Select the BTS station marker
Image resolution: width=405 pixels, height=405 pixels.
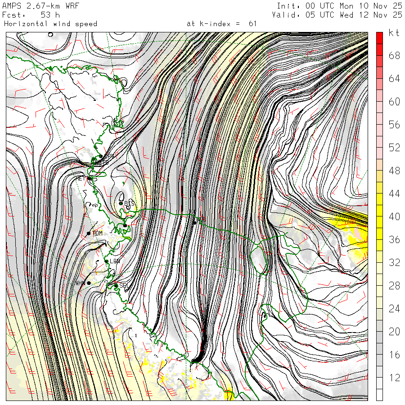(x=121, y=203)
